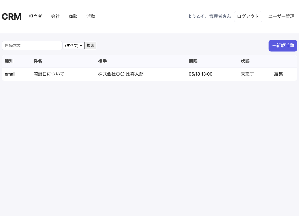The width and height of the screenshot is (299, 216).
Task: Go to the 会社 page
Action: pyautogui.click(x=55, y=16)
